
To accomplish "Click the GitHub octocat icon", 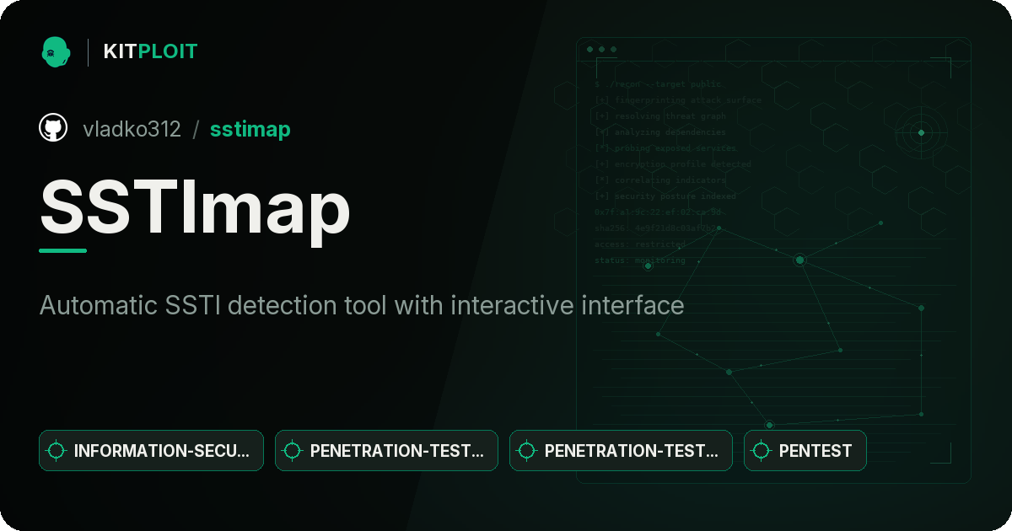I will [53, 128].
